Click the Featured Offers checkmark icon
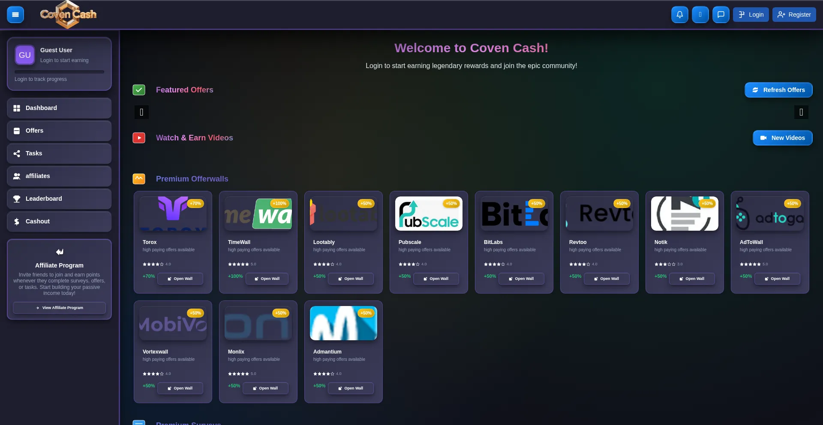 (139, 90)
